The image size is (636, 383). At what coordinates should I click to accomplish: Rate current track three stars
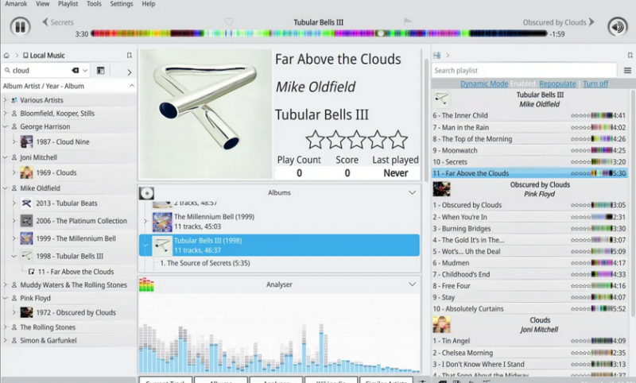(x=356, y=140)
